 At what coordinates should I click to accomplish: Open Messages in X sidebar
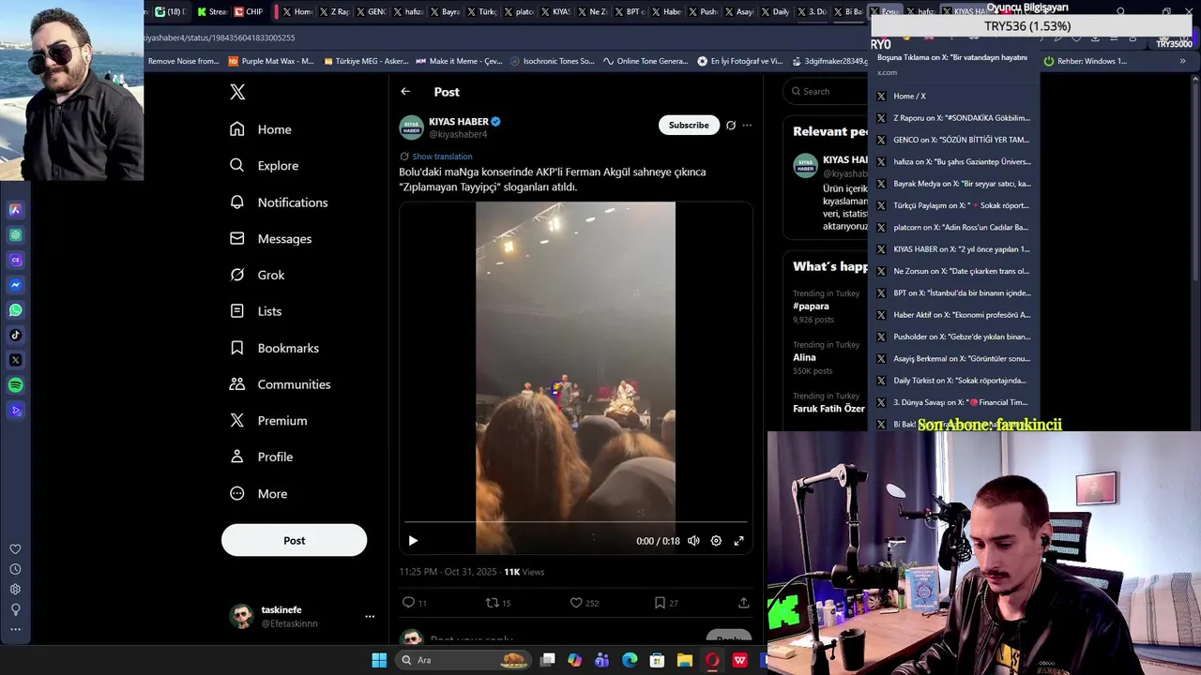270,238
